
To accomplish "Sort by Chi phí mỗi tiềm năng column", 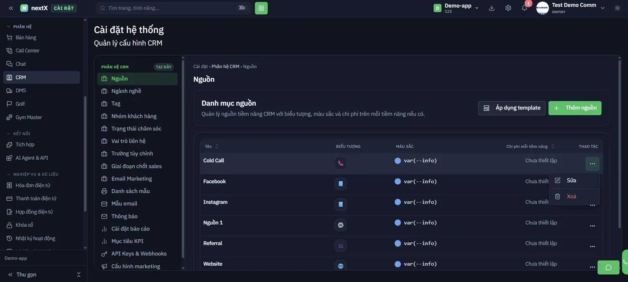I will 530,146.
